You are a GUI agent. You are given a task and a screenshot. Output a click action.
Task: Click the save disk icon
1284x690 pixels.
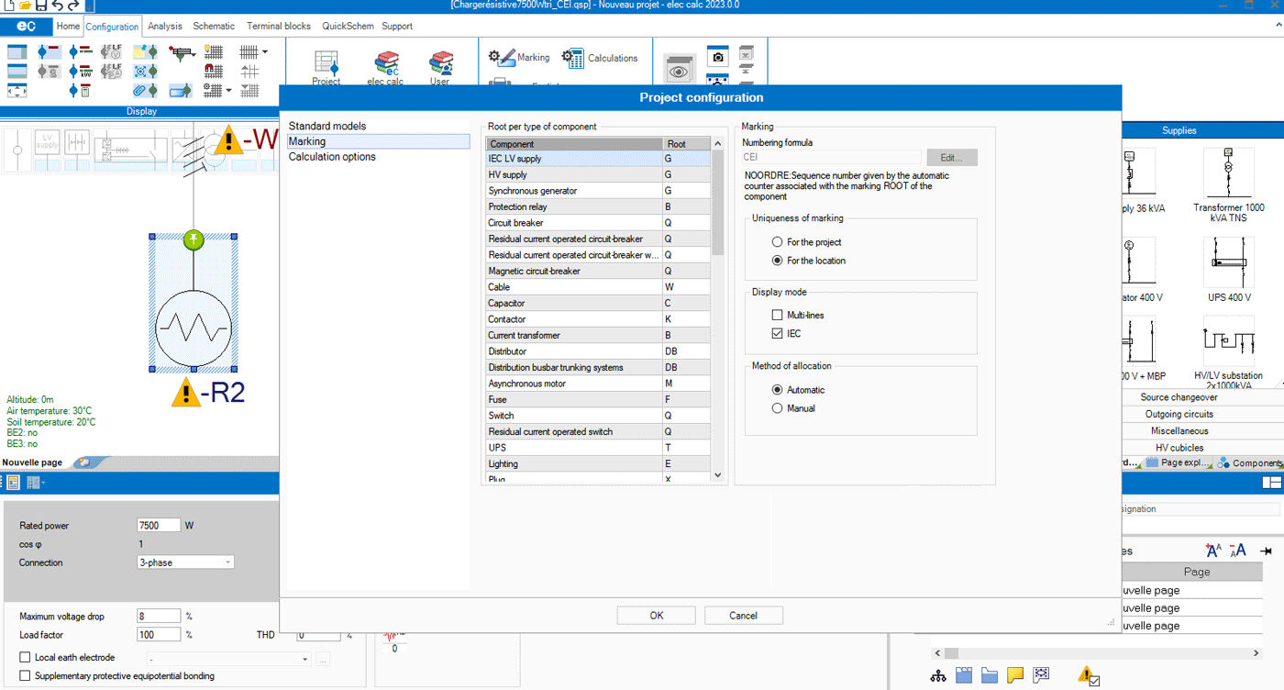[x=40, y=6]
